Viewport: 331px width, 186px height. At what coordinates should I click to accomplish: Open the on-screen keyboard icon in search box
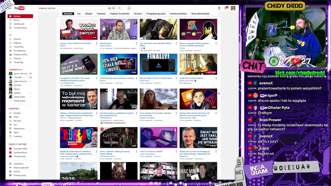(x=109, y=8)
